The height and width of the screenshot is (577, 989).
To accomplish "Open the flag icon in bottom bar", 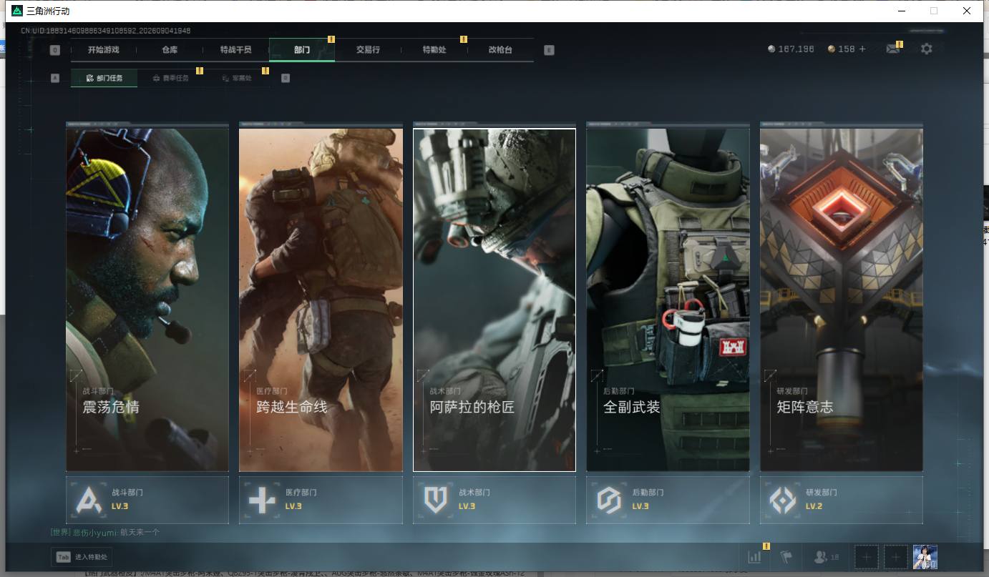I will 786,557.
